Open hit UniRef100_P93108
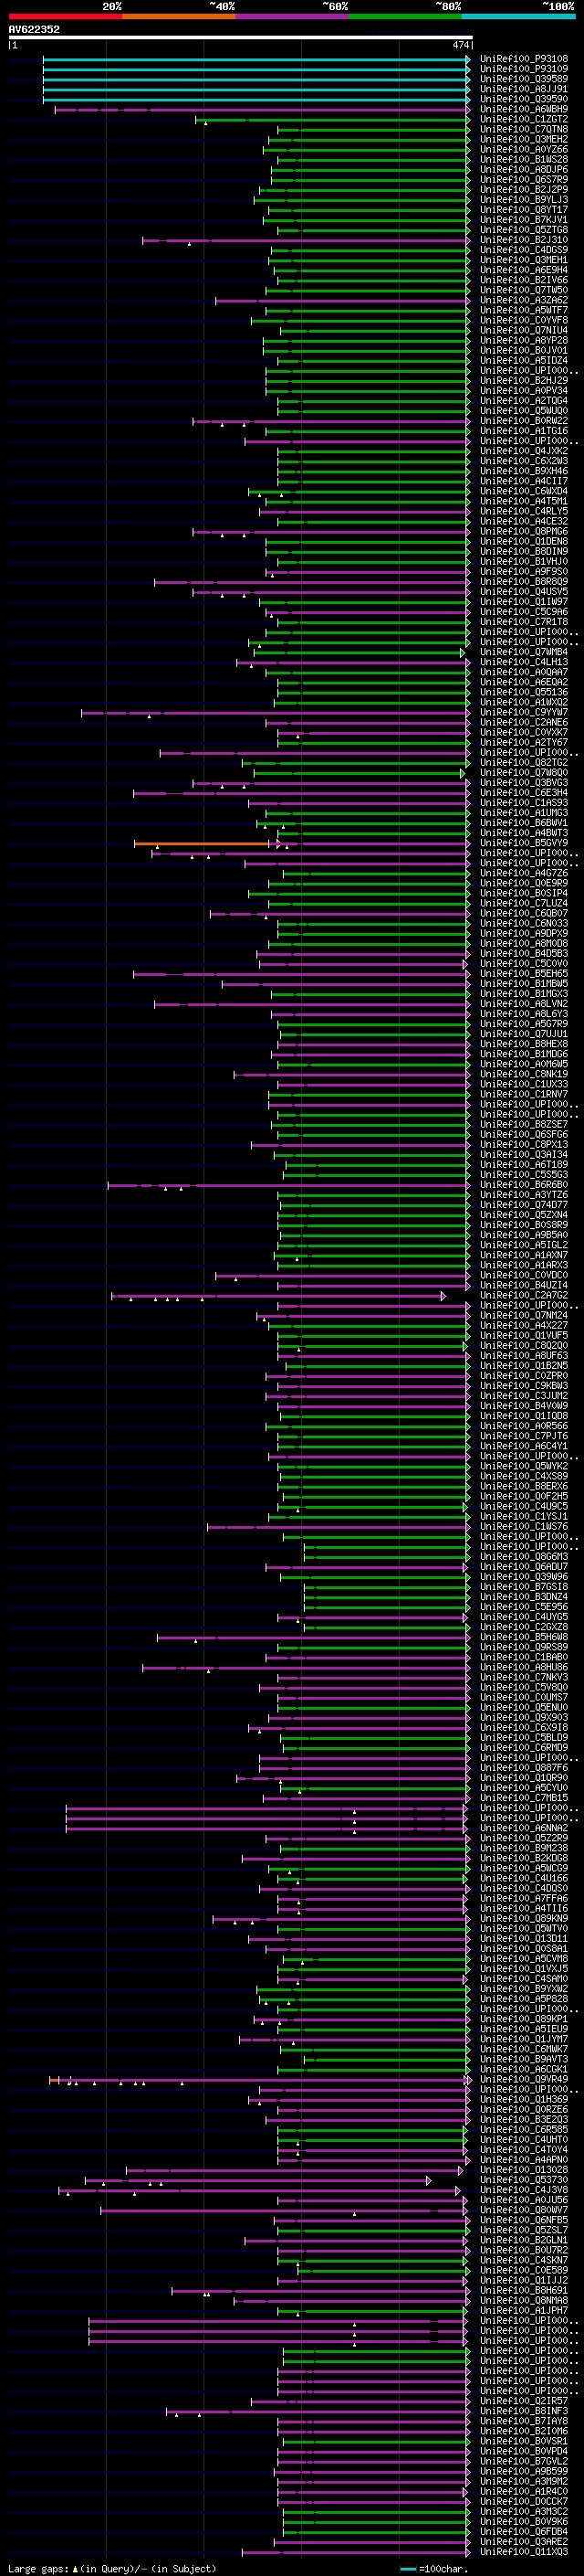Viewport: 584px width, 2576px height. point(524,59)
